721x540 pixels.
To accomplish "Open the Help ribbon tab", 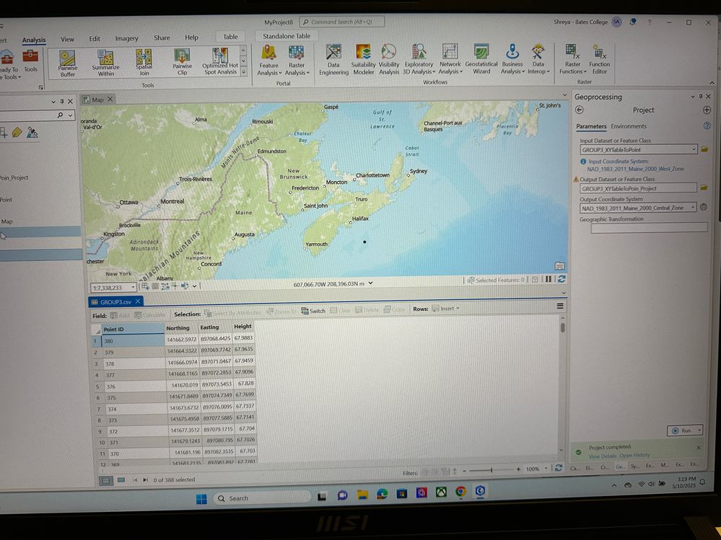I will (191, 37).
